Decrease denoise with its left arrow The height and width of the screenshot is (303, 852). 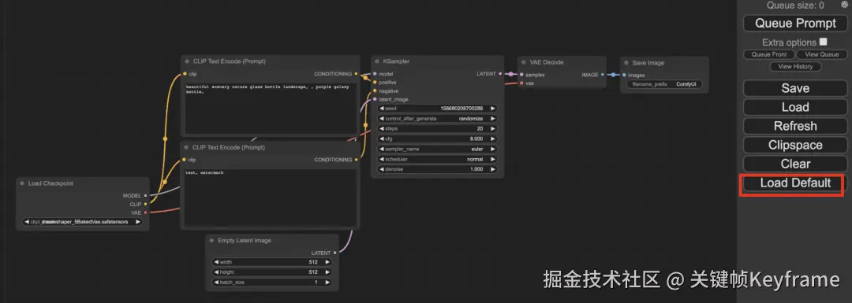coord(382,169)
